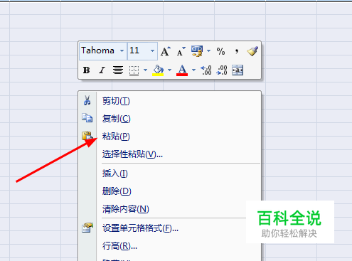
Task: Choose 插入(I) menu entry
Action: click(x=170, y=174)
